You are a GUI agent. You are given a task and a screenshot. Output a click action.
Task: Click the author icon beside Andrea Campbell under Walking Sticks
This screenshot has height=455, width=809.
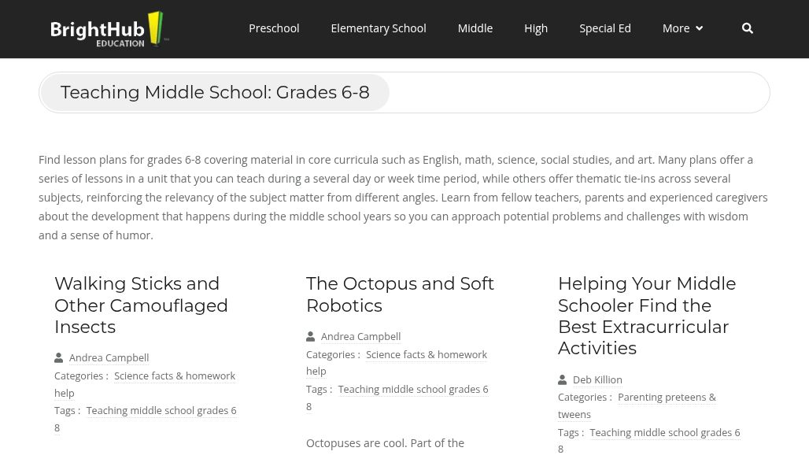coord(59,357)
